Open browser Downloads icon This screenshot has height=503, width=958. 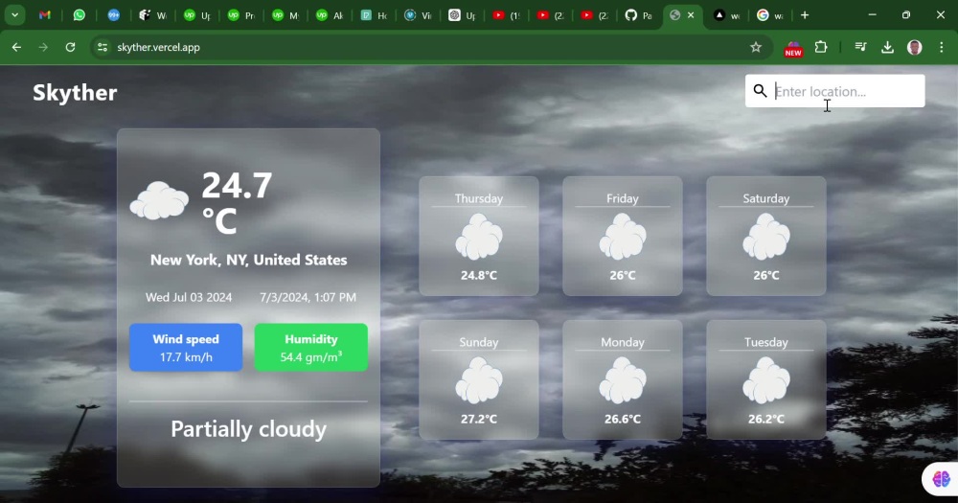888,47
